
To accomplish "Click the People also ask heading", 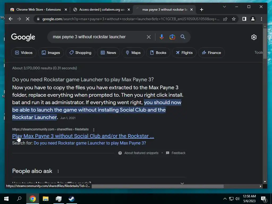I will tap(32, 171).
